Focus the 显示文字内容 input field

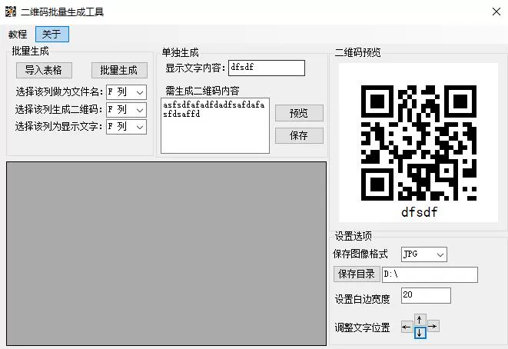(x=267, y=68)
